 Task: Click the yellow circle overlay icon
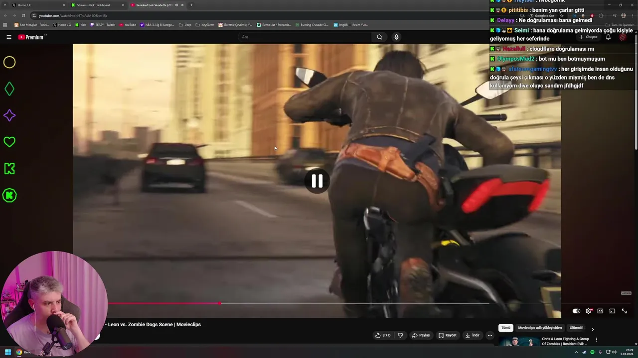pyautogui.click(x=9, y=62)
